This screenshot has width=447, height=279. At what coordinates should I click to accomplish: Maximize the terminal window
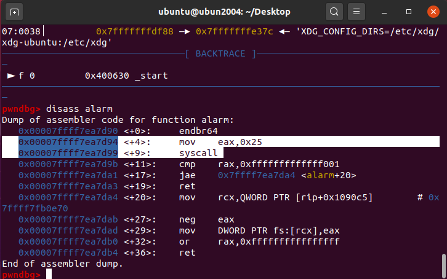[x=408, y=11]
